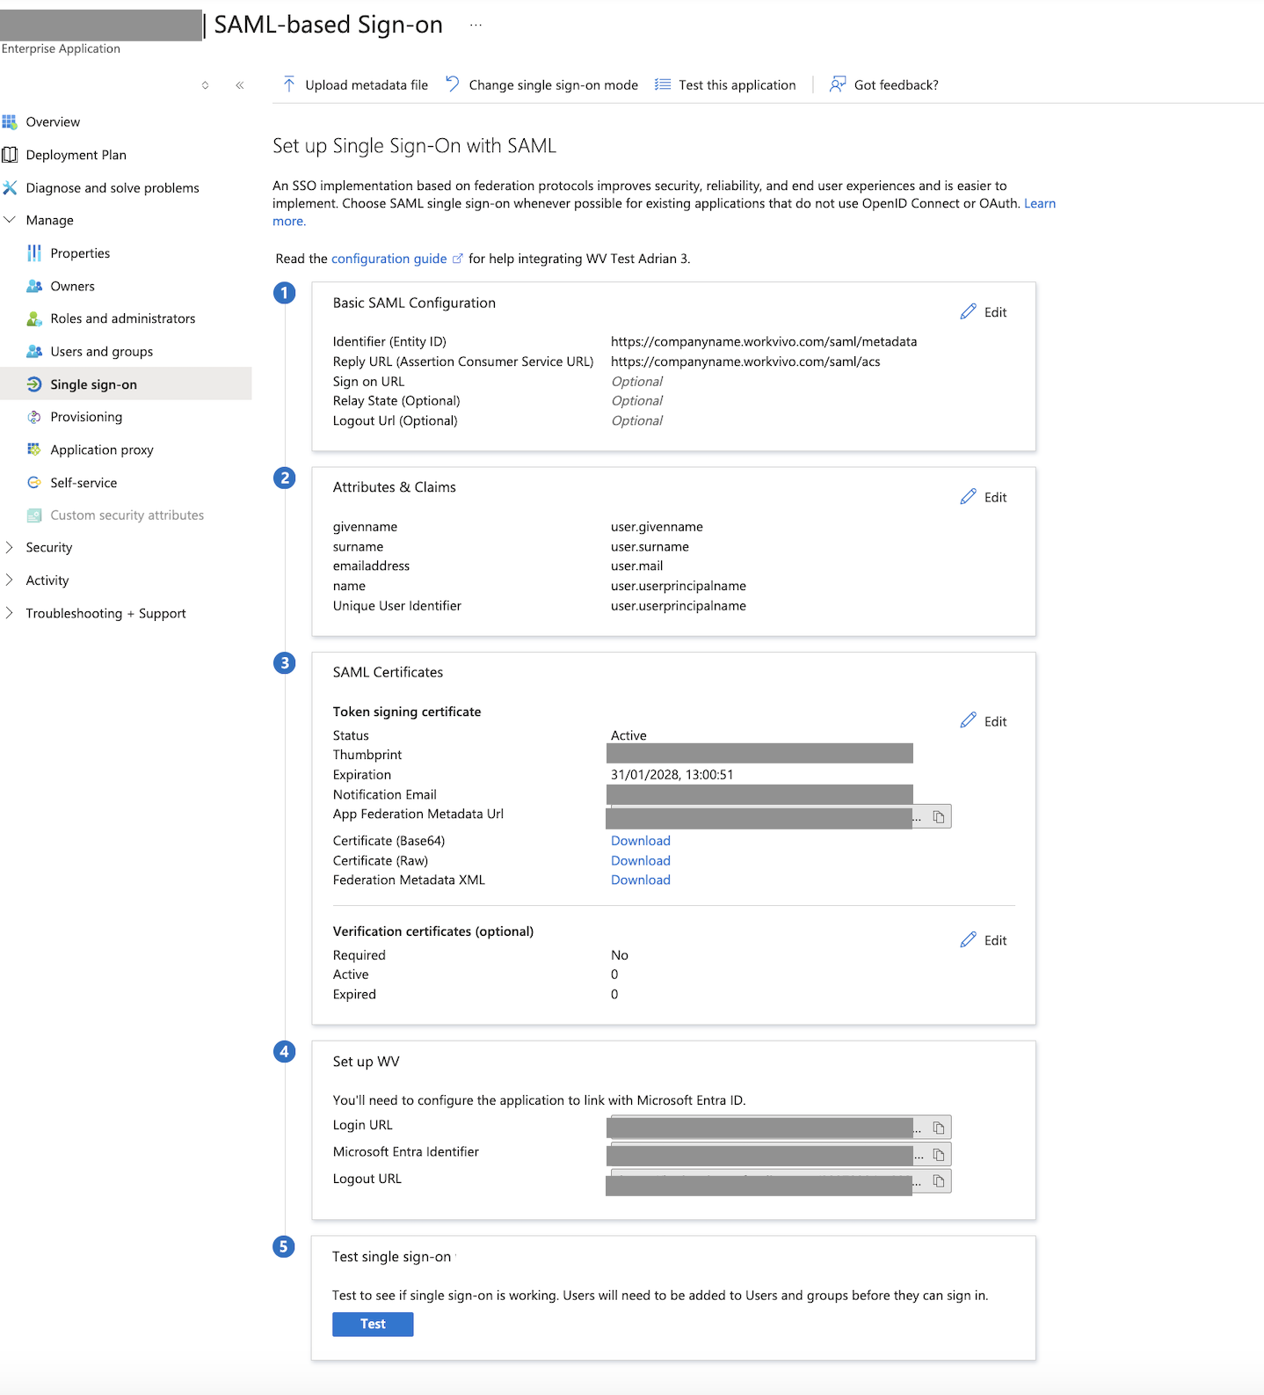Click the Users and groups icon
Viewport: 1264px width, 1395px height.
tap(34, 351)
